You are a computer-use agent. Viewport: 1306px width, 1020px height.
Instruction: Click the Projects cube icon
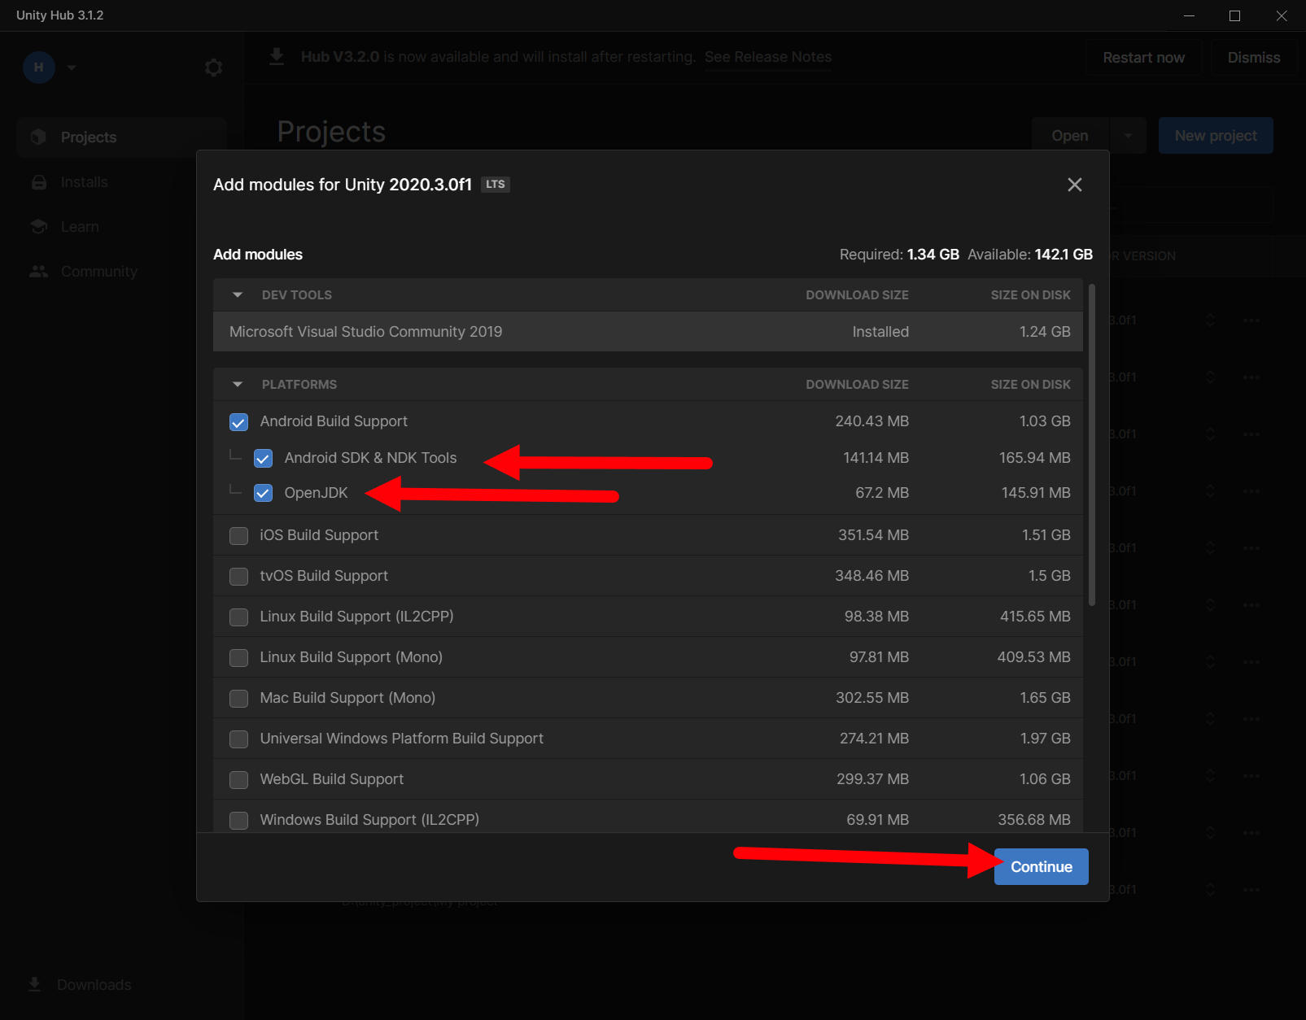pos(38,137)
